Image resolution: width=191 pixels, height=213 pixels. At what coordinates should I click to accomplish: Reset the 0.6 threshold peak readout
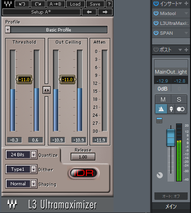(35, 140)
